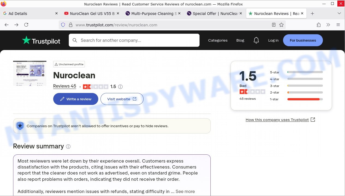Switch to NuroClean Gel US V55 tab
Screen dimensions: 345x196
pos(92,14)
